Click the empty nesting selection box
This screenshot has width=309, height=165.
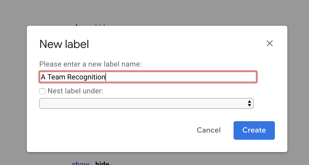pyautogui.click(x=142, y=103)
